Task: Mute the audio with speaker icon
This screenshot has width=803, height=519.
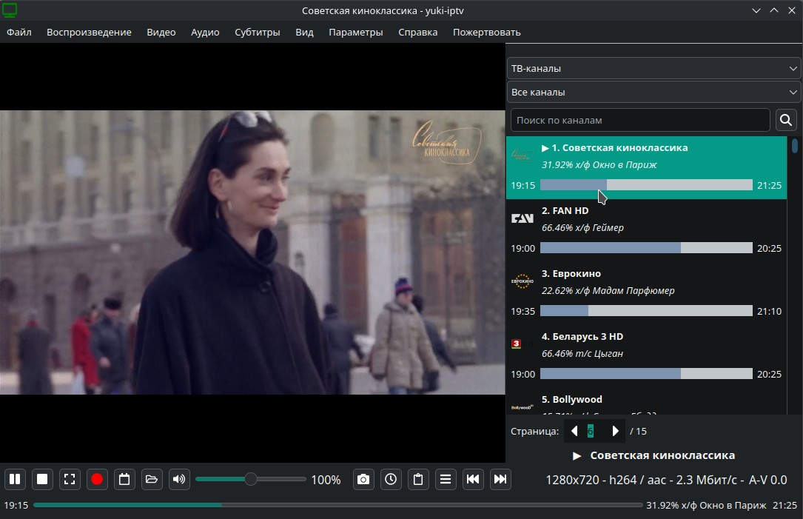Action: click(x=179, y=479)
